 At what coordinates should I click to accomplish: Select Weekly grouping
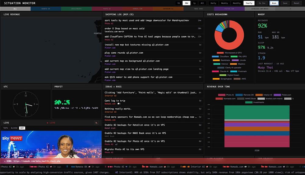224,3
